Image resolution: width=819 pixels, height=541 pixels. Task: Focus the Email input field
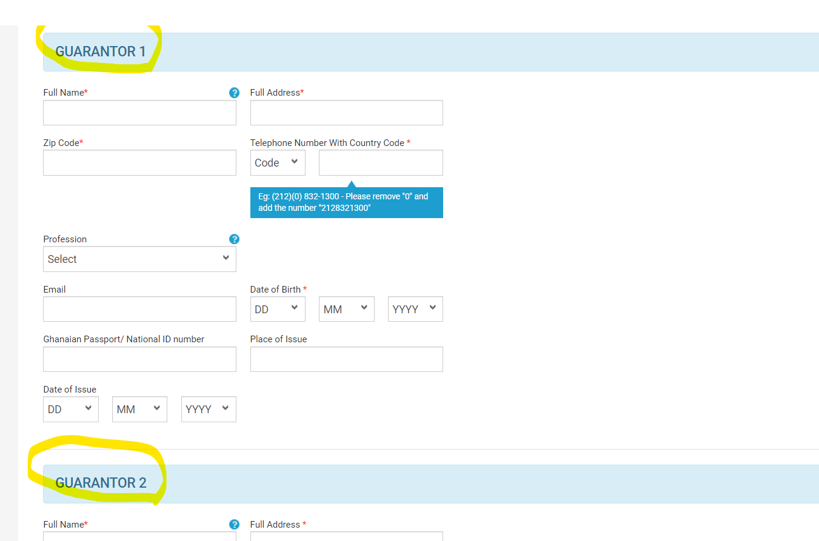tap(139, 309)
